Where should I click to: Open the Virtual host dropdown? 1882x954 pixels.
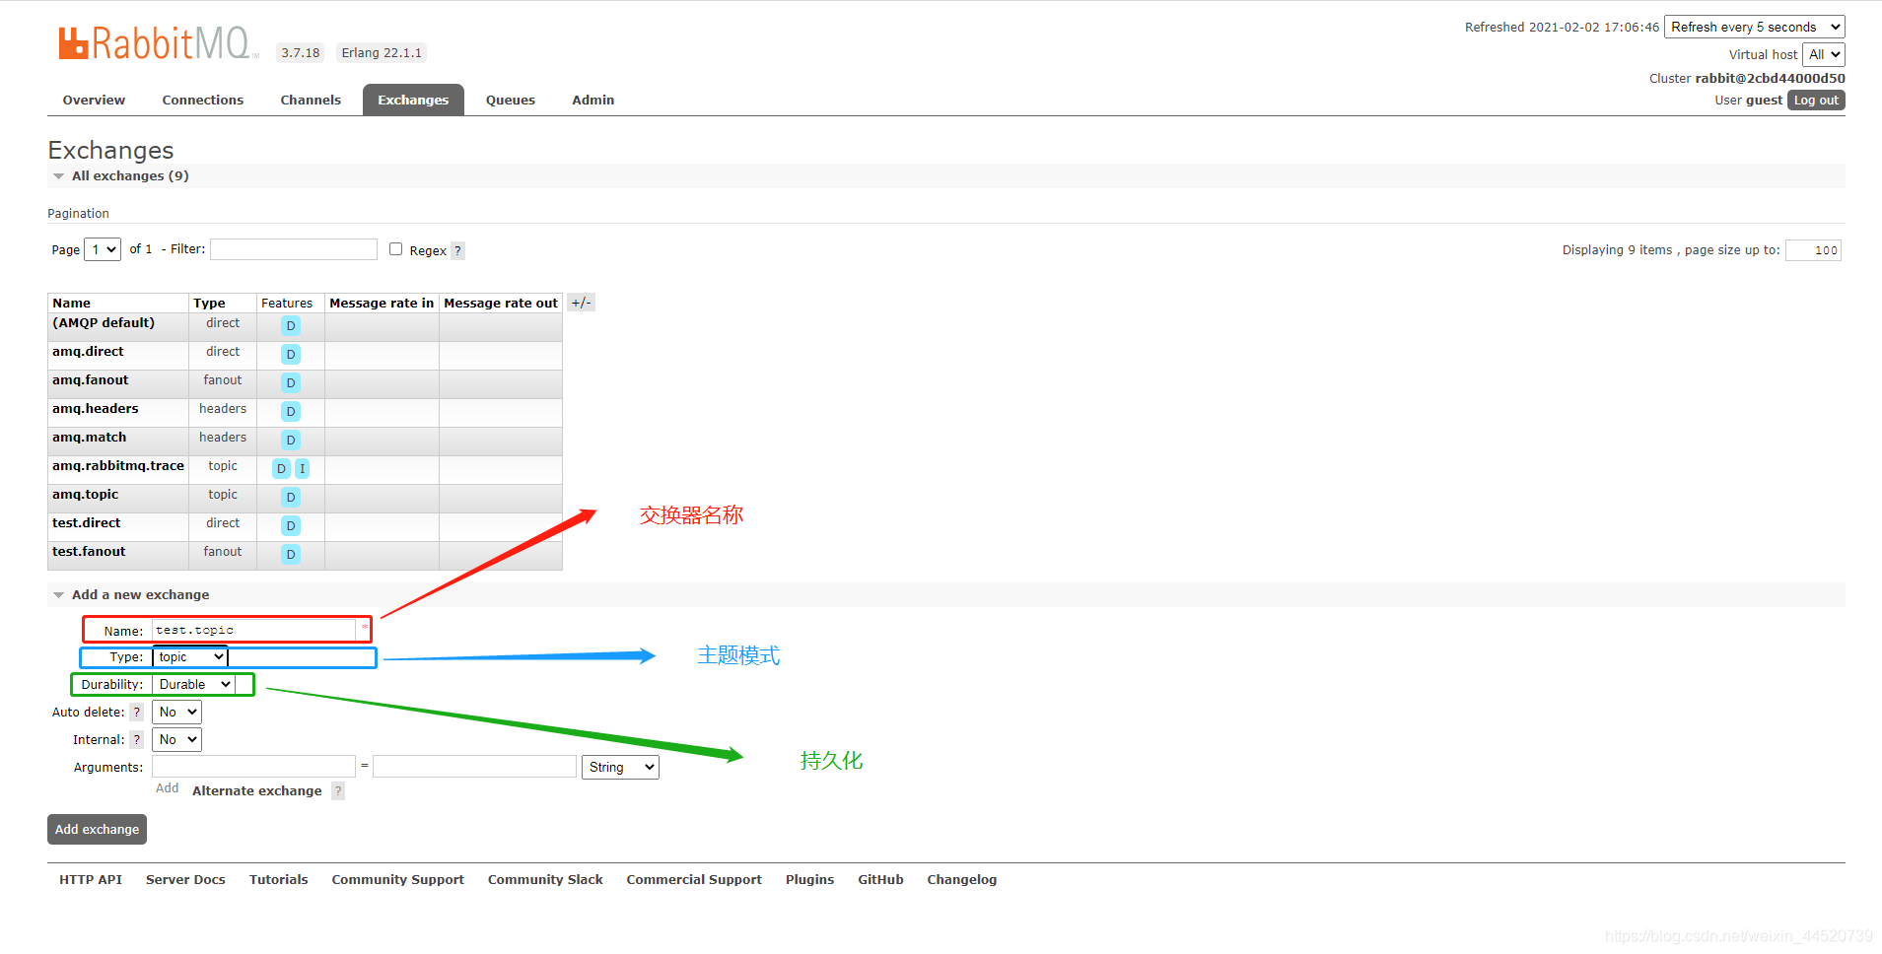[x=1824, y=54]
